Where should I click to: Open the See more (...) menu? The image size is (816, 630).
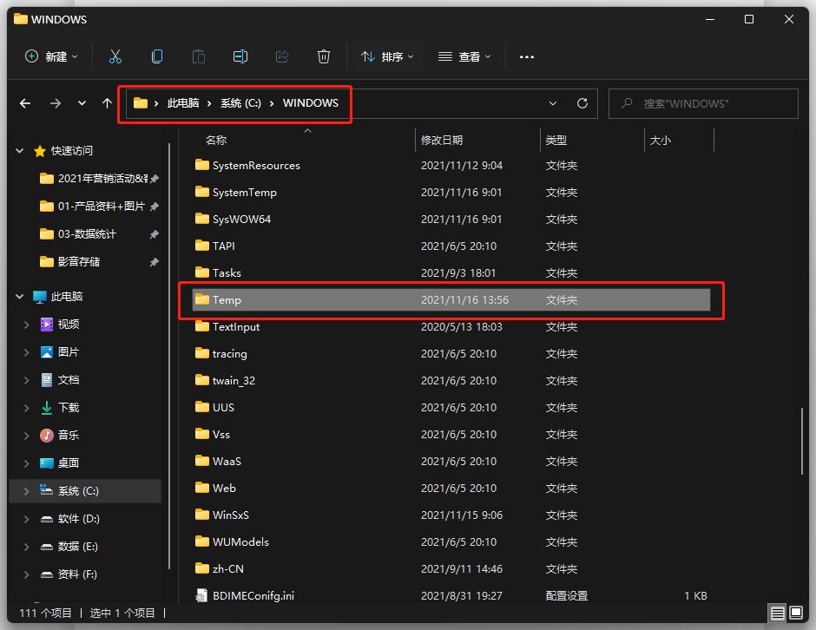[x=527, y=56]
